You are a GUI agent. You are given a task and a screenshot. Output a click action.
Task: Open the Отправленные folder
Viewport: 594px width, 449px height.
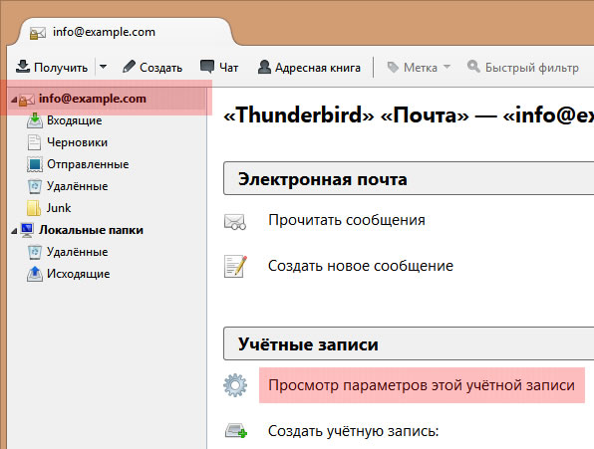pyautogui.click(x=88, y=164)
